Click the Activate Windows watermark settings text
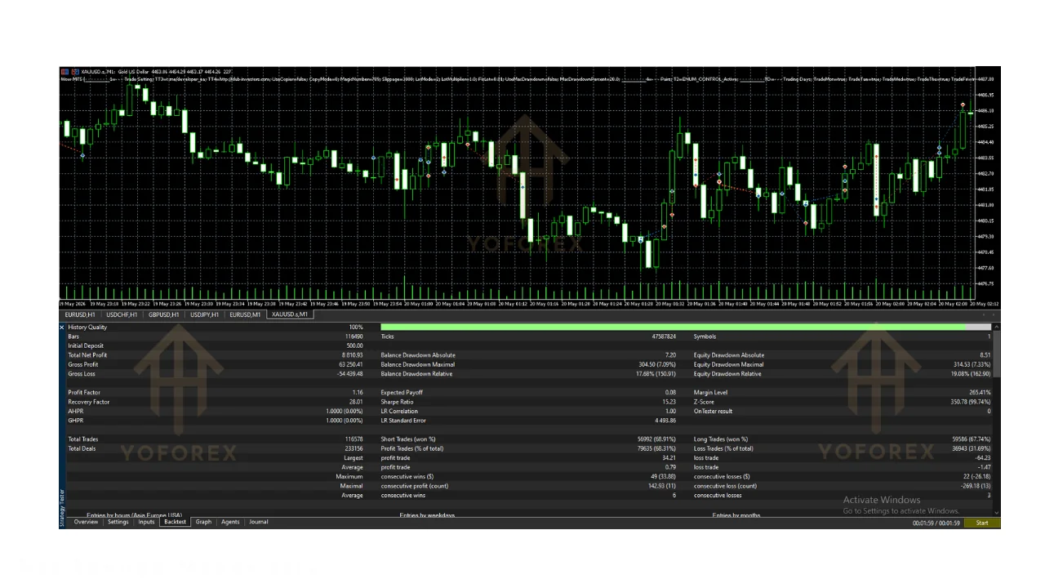 coord(901,511)
